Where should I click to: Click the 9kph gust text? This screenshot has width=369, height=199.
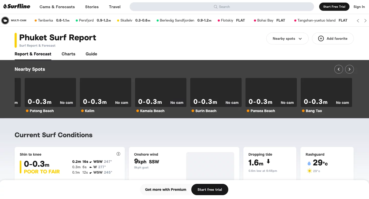pos(141,167)
